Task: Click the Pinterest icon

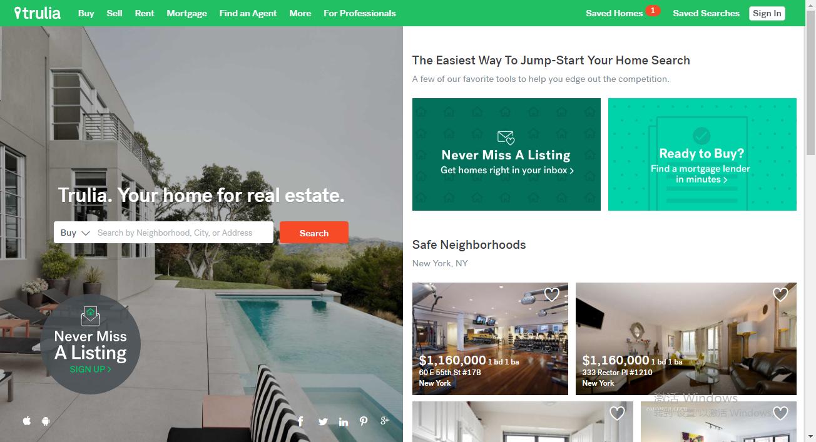Action: click(364, 421)
